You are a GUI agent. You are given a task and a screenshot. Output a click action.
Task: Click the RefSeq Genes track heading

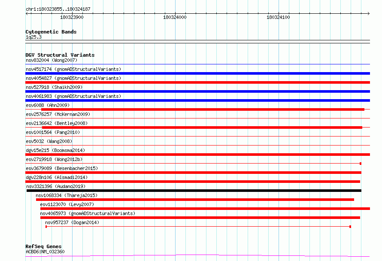pyautogui.click(x=43, y=246)
